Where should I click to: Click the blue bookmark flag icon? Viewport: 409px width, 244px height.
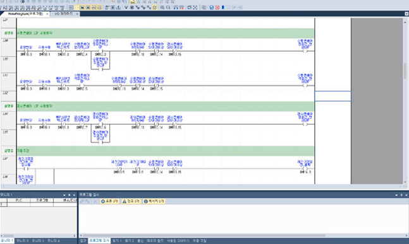(x=223, y=8)
